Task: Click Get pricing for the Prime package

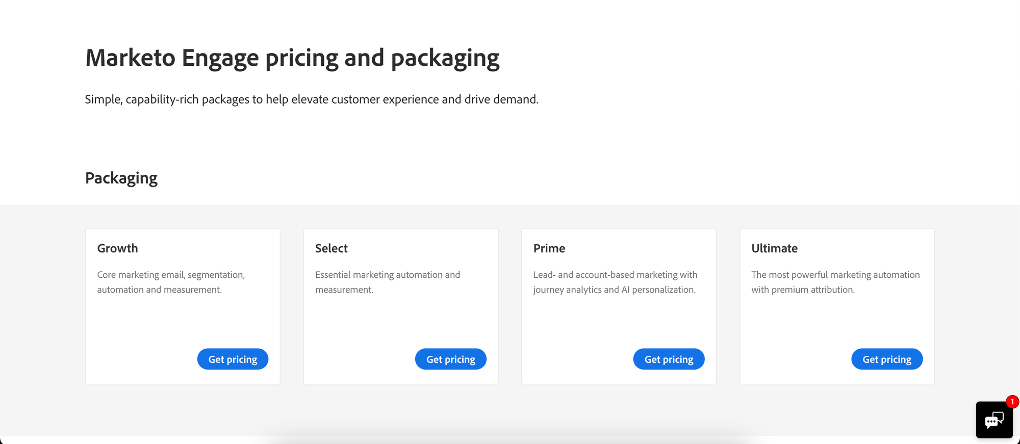Action: pos(669,359)
